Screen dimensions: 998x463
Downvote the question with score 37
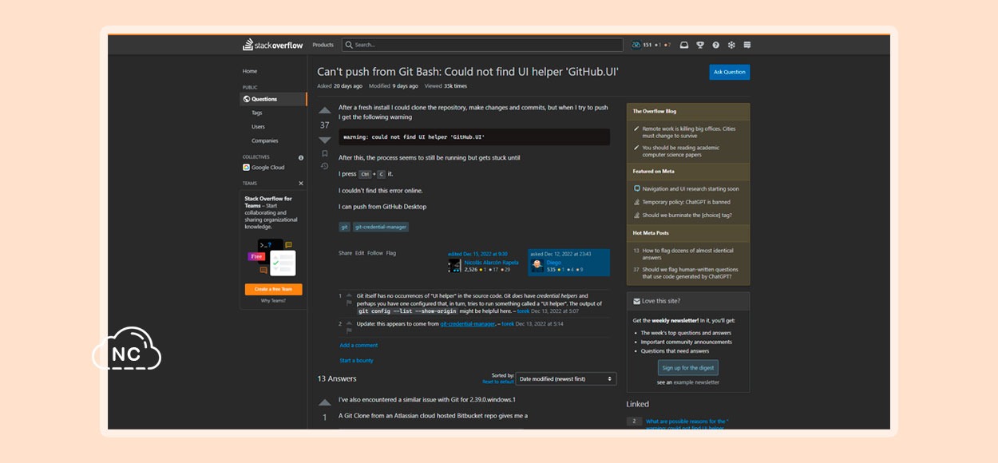point(325,140)
